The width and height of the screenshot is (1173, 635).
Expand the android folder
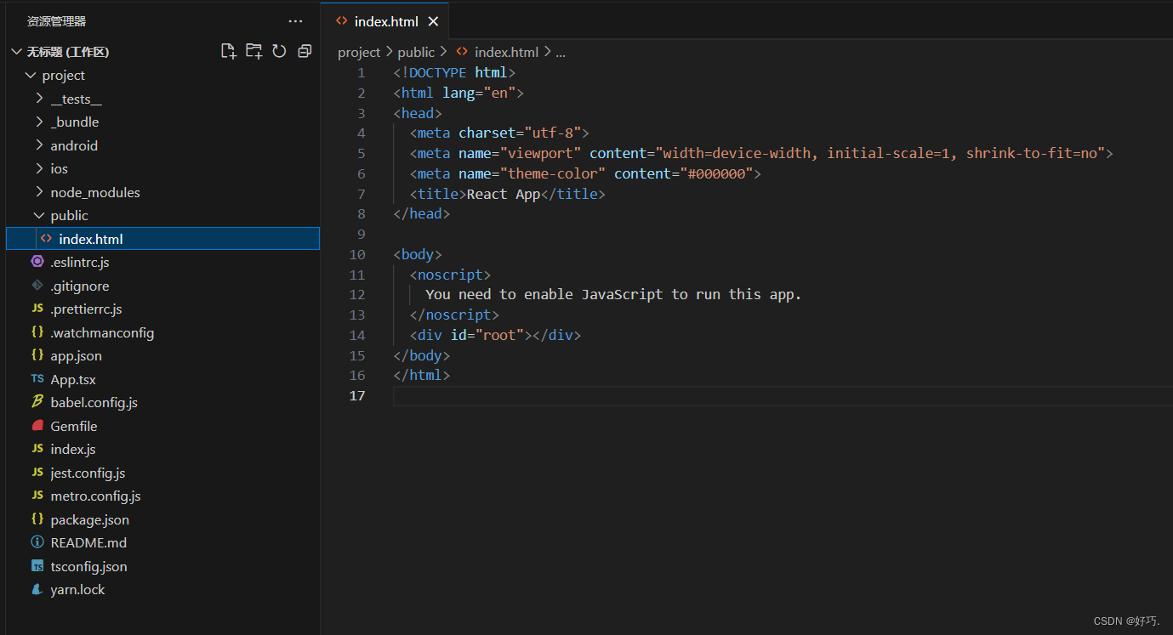click(39, 145)
